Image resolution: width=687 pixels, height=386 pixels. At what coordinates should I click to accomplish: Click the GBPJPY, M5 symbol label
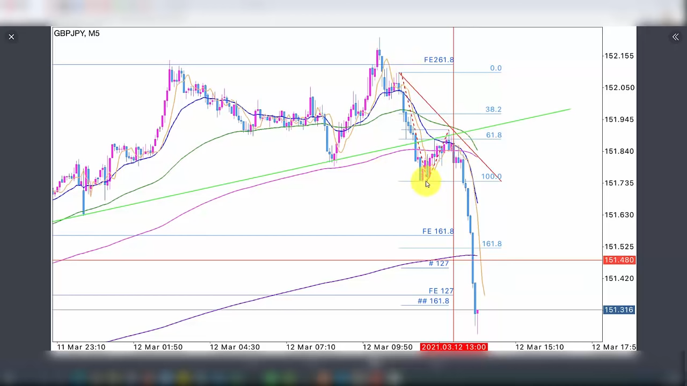[77, 33]
